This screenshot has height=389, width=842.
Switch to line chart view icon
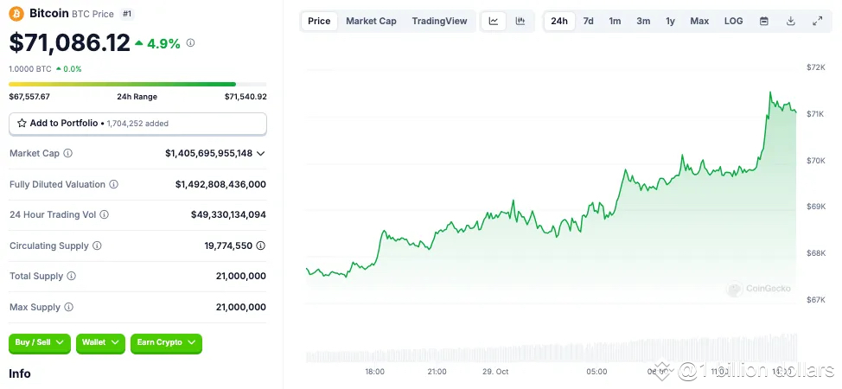(x=494, y=21)
